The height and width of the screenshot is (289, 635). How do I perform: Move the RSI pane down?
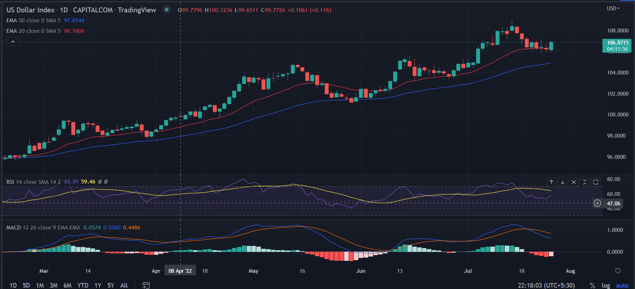[563, 182]
